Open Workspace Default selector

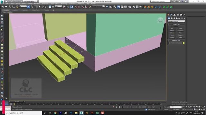click(x=30, y=1)
